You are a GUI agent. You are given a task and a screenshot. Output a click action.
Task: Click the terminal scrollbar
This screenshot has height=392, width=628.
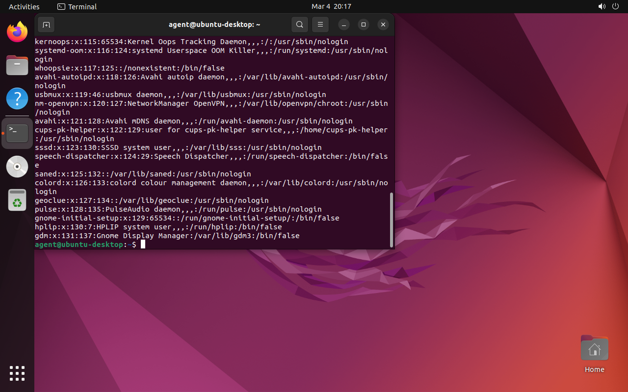tap(391, 220)
